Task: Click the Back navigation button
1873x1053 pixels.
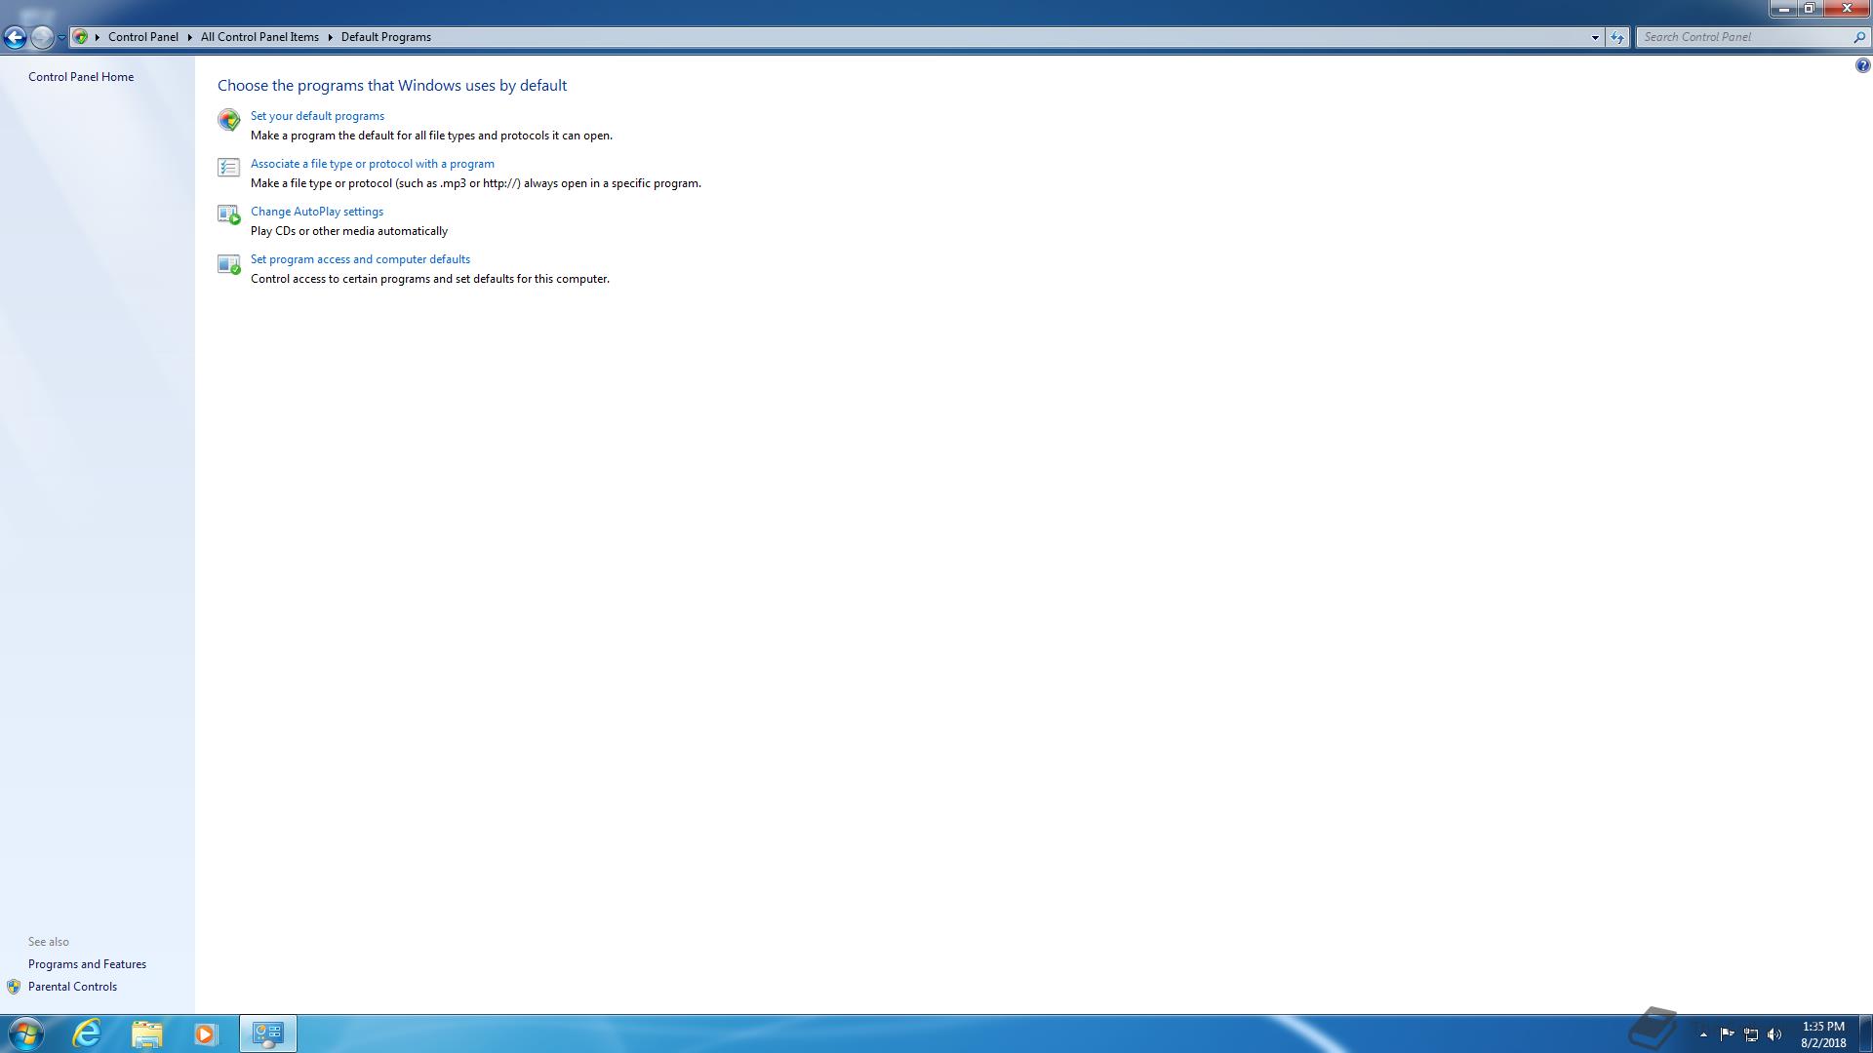Action: [x=15, y=37]
